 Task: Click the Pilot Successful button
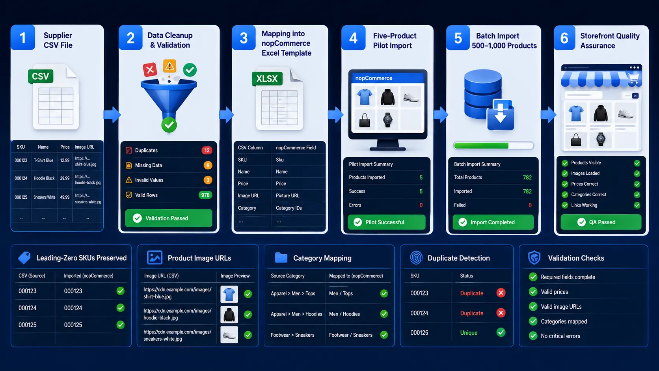pyautogui.click(x=387, y=222)
